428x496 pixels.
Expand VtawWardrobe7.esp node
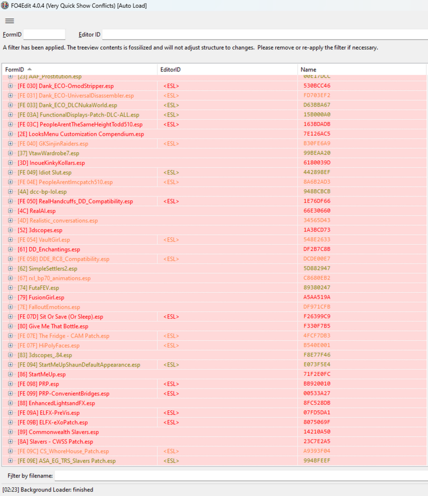(x=11, y=153)
